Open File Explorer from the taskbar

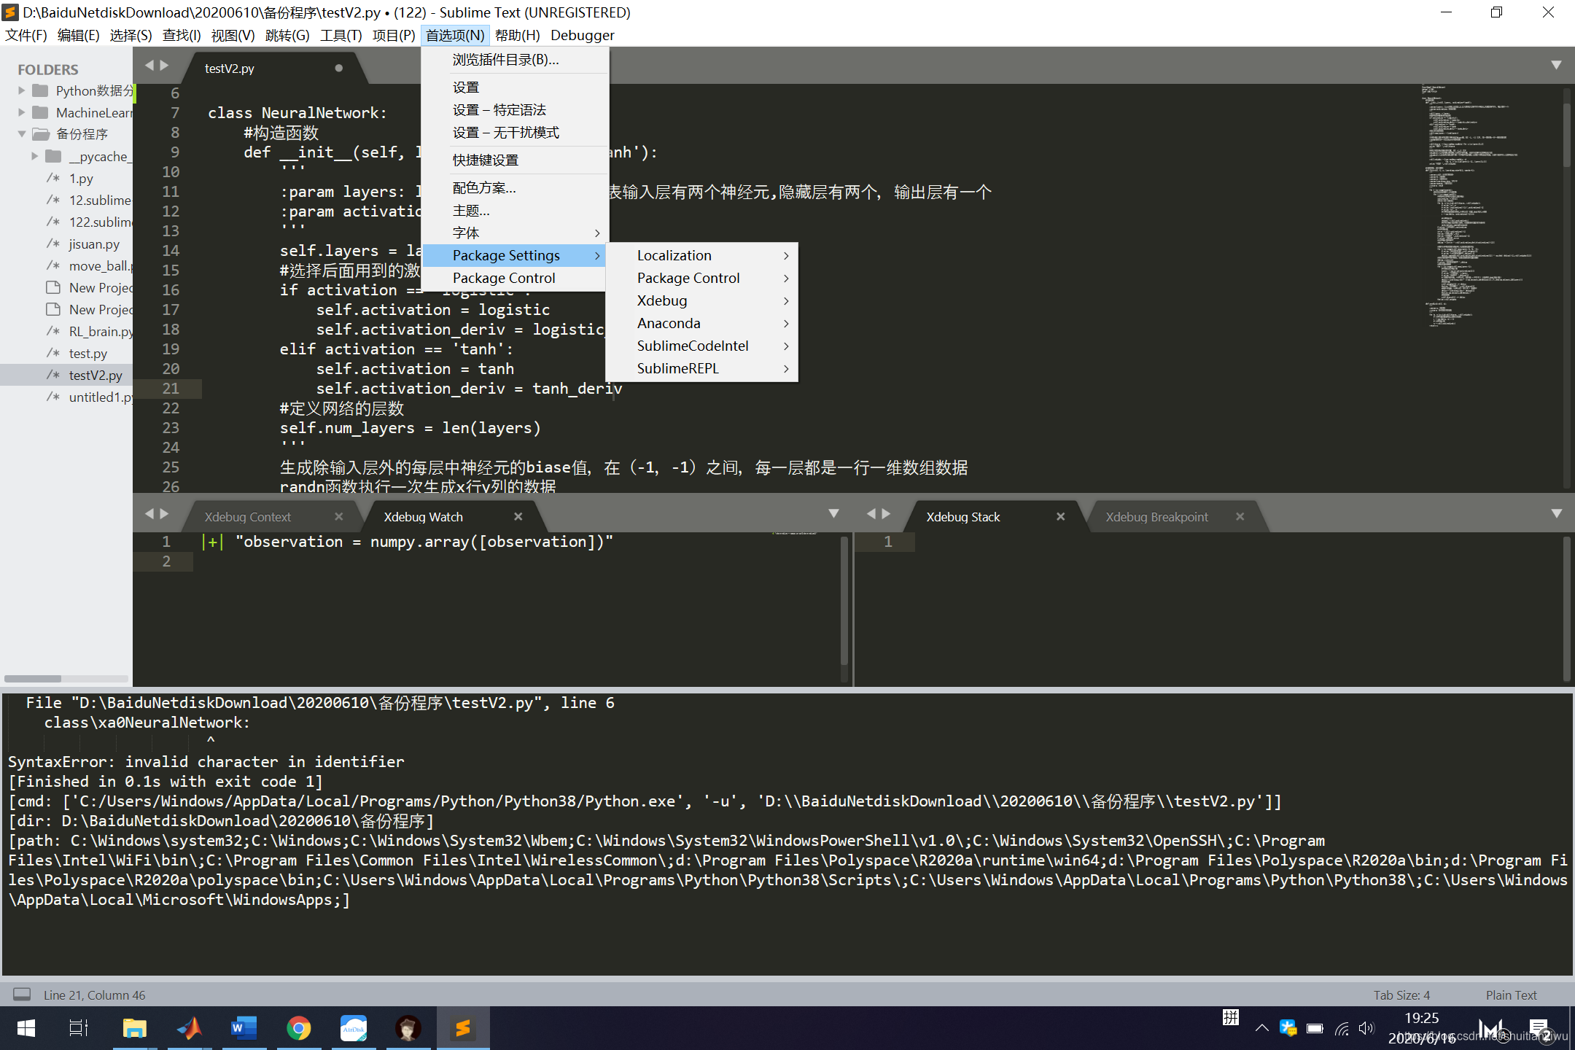[134, 1029]
